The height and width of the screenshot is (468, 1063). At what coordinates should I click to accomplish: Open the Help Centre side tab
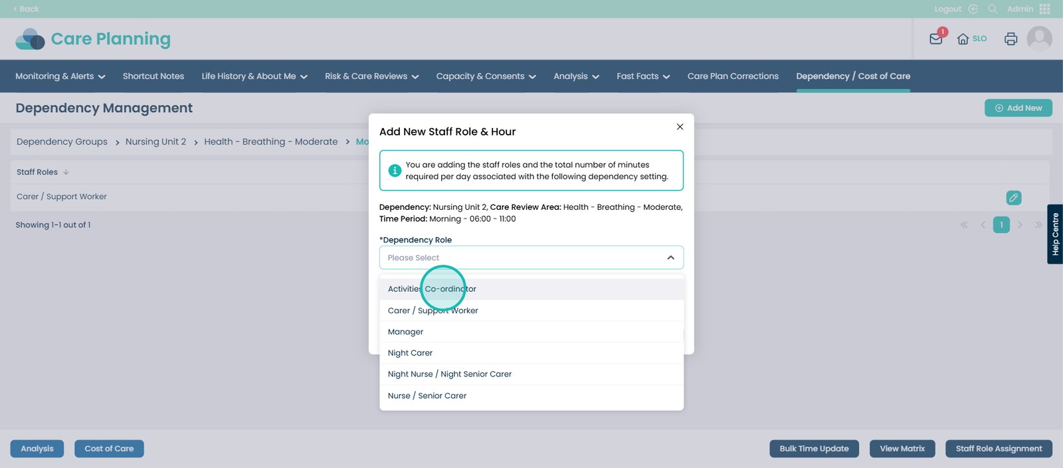pos(1054,234)
